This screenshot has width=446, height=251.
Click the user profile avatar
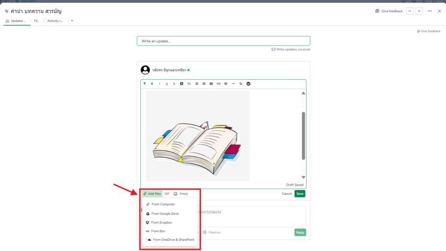(145, 70)
